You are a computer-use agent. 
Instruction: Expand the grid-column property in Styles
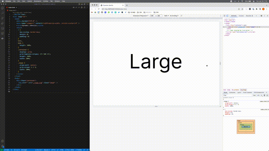234,104
